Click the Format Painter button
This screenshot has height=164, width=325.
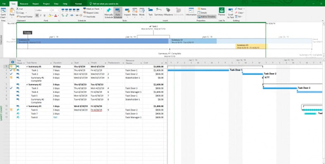pyautogui.click(x=25, y=16)
